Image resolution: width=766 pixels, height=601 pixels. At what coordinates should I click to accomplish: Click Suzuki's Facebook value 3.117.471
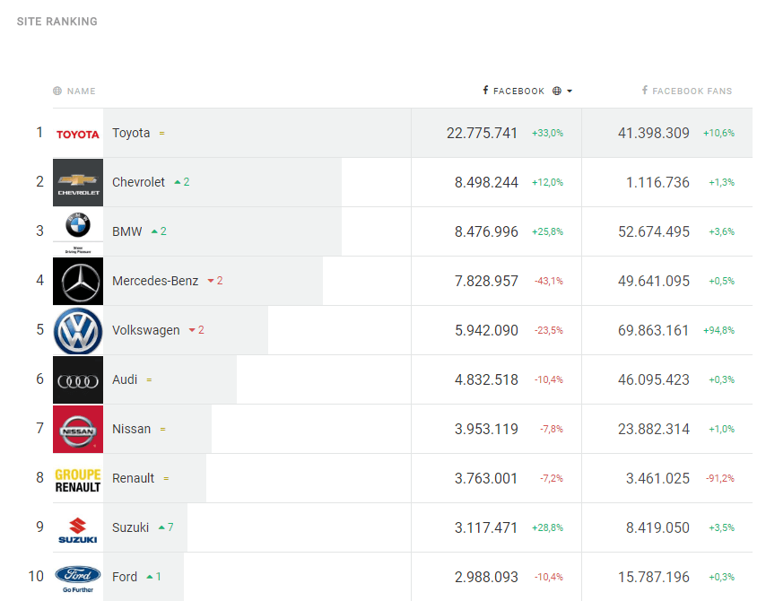coord(486,527)
